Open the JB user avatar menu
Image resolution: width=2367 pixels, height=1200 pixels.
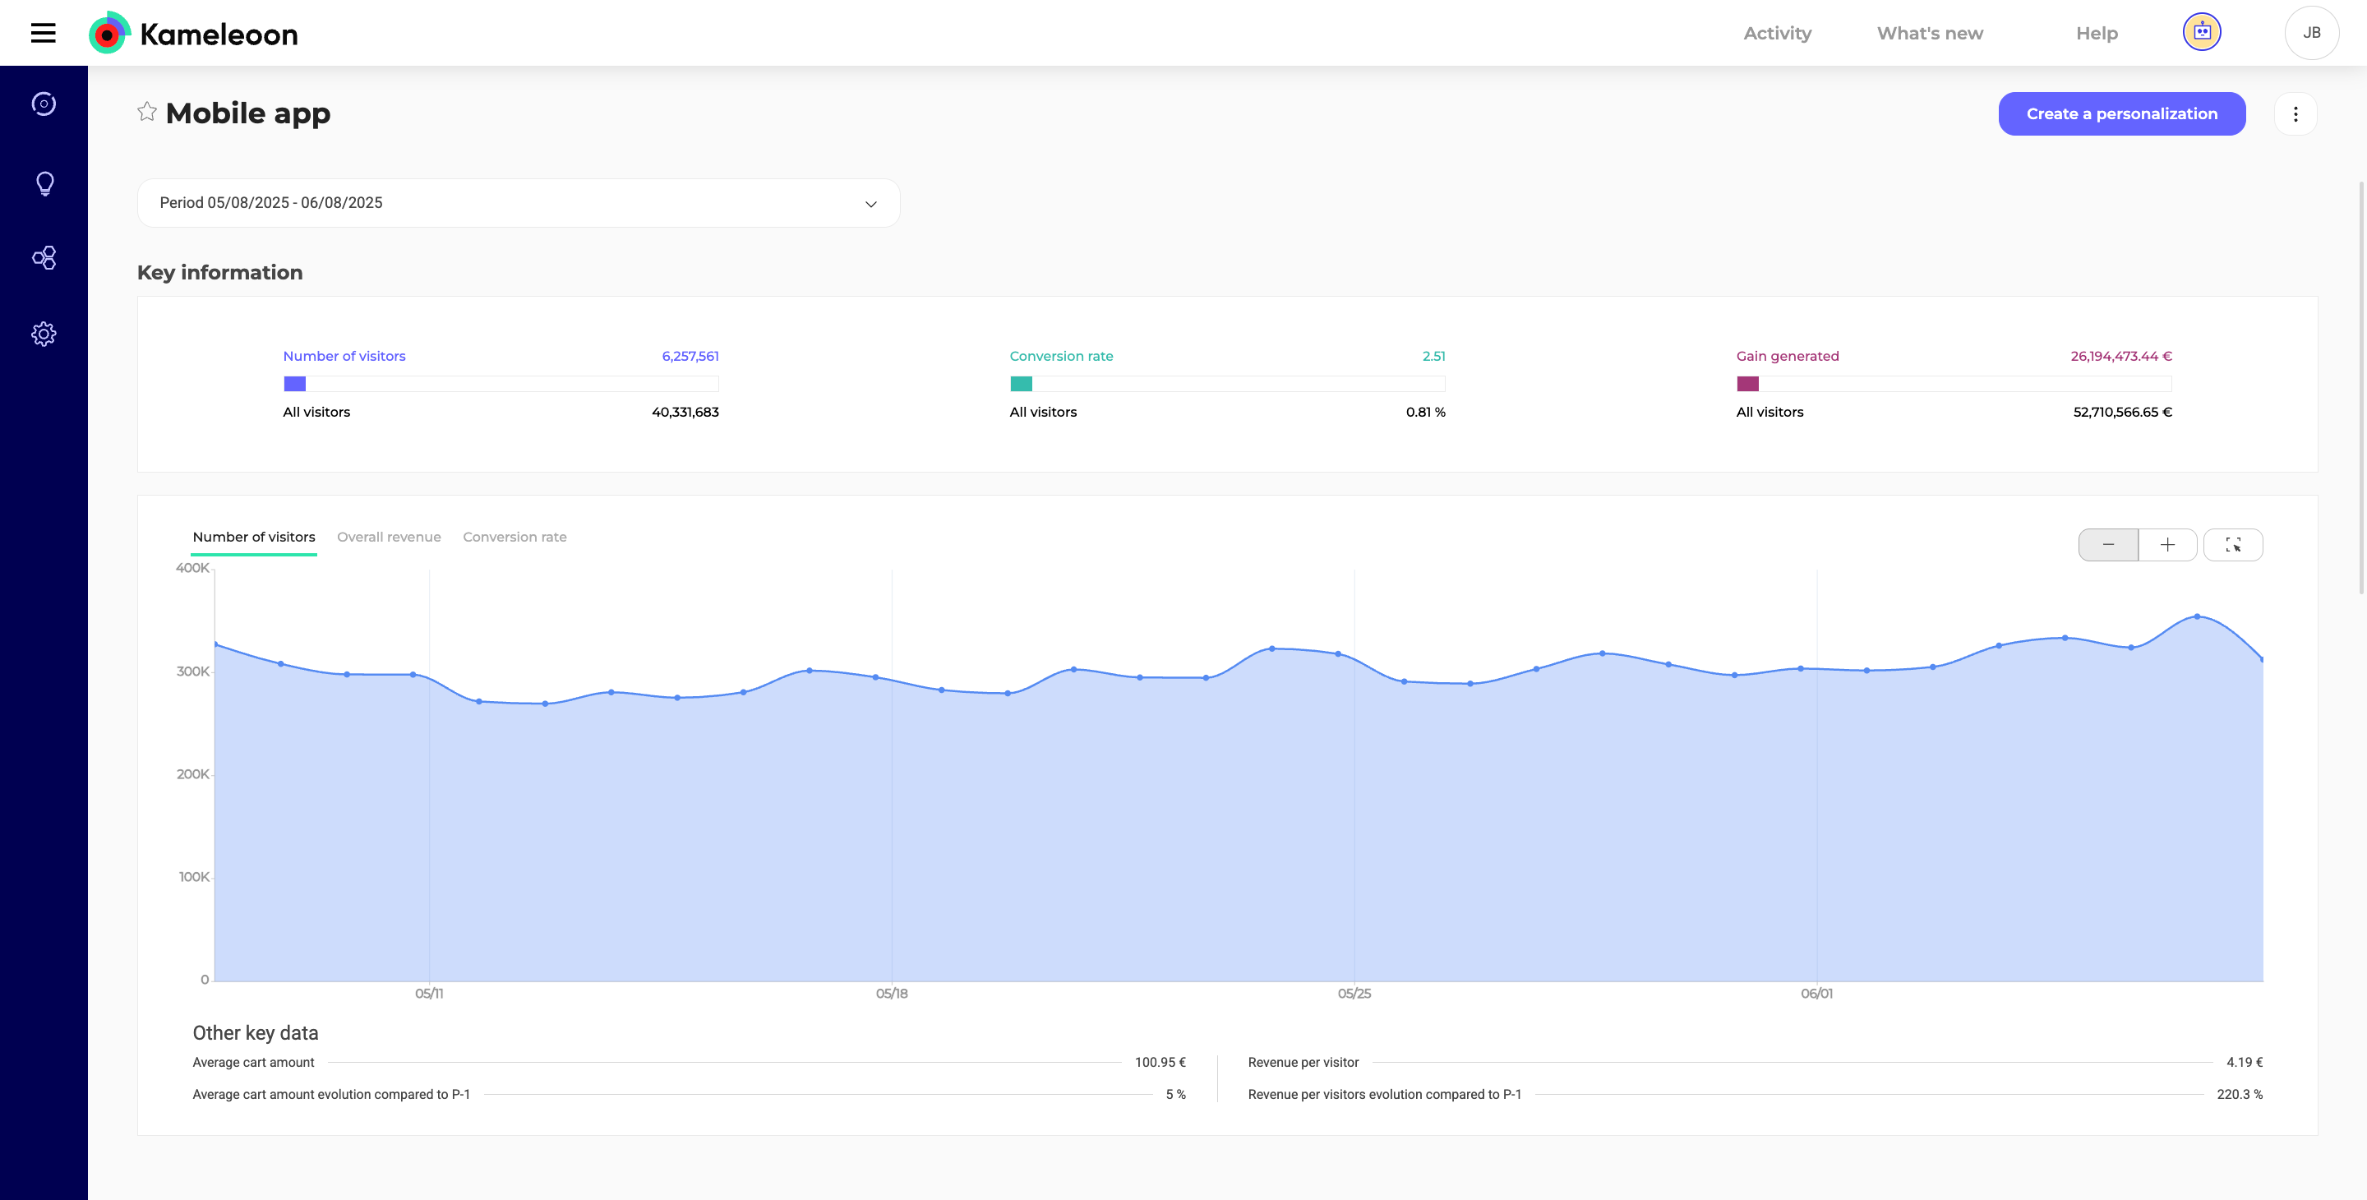pyautogui.click(x=2310, y=33)
